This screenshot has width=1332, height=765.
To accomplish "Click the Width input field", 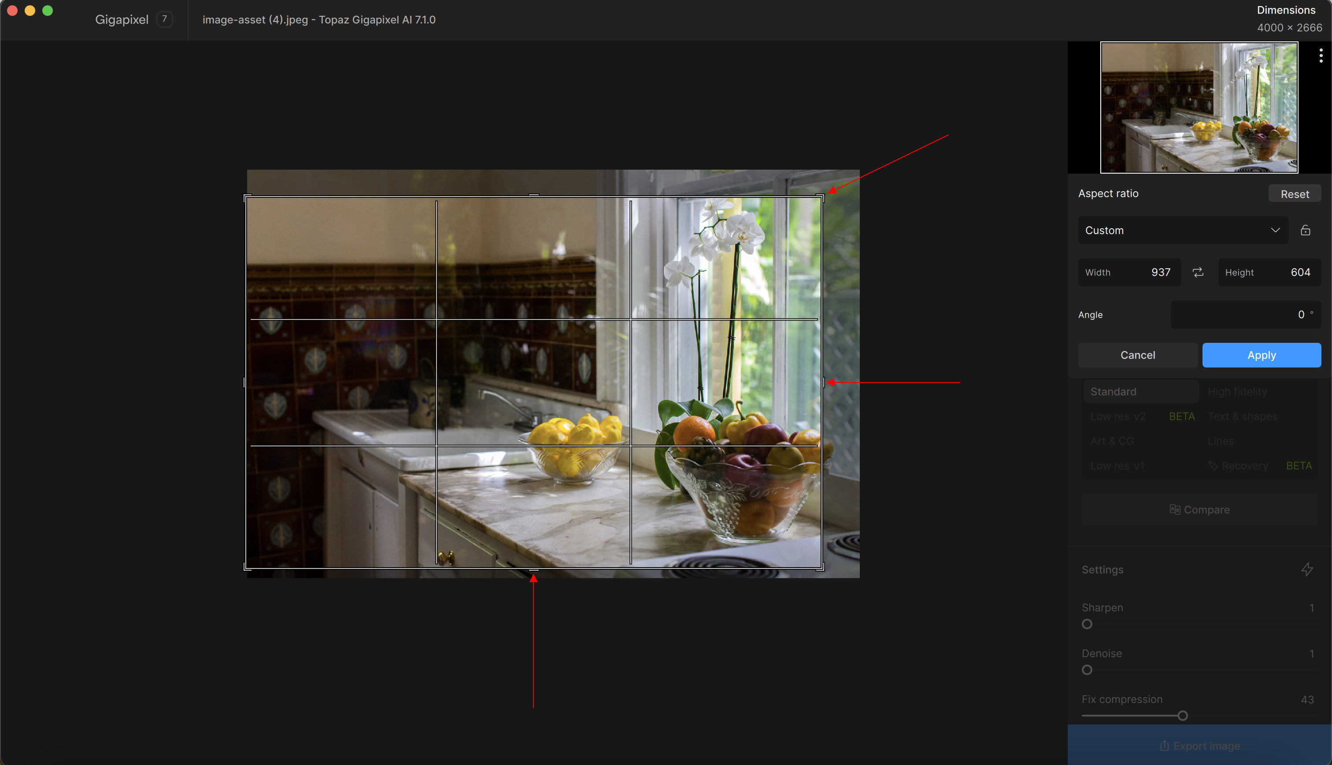I will click(x=1129, y=272).
